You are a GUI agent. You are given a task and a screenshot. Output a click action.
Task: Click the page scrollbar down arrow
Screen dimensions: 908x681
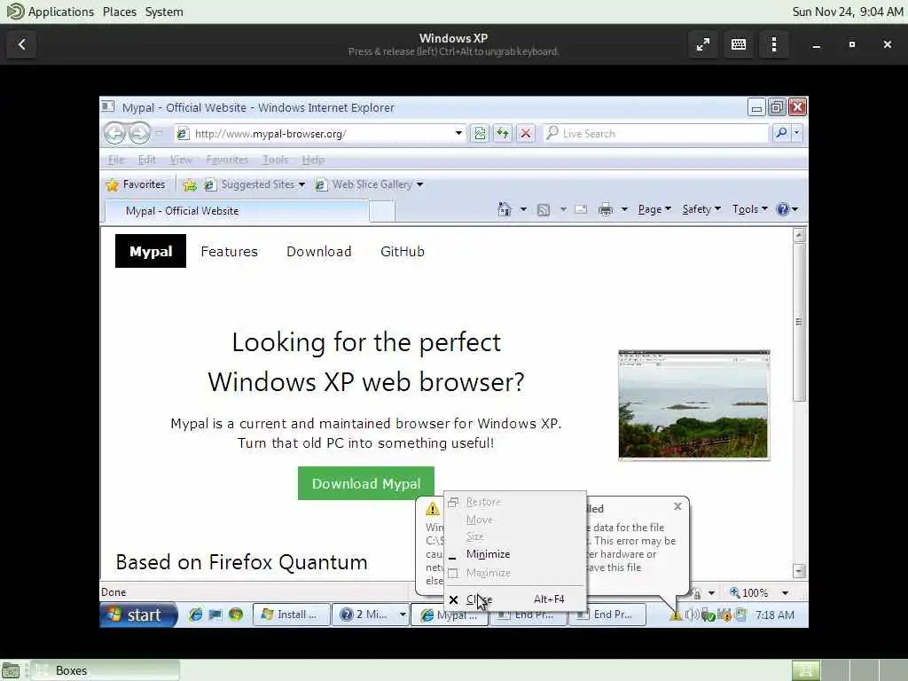click(799, 571)
